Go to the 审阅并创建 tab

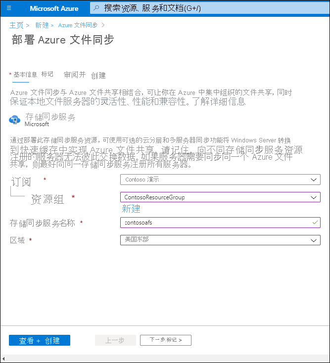click(x=85, y=75)
